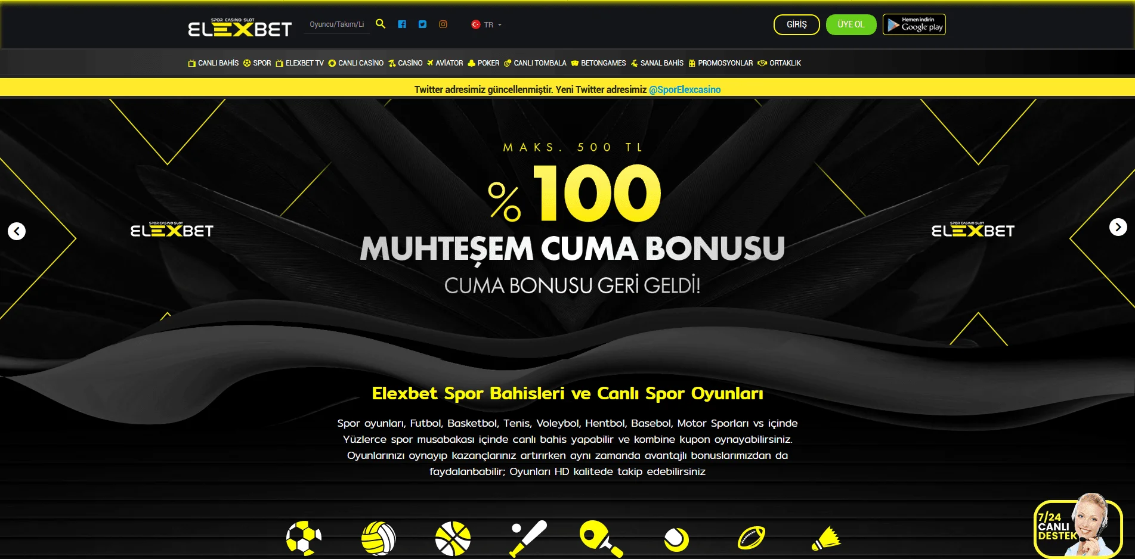1135x559 pixels.
Task: Select the basketball sport icon
Action: (x=453, y=539)
